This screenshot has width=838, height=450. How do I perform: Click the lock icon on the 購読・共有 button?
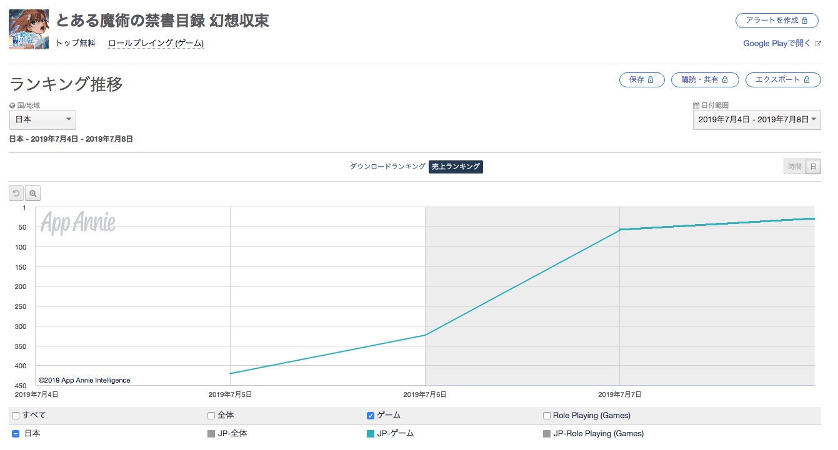point(725,80)
